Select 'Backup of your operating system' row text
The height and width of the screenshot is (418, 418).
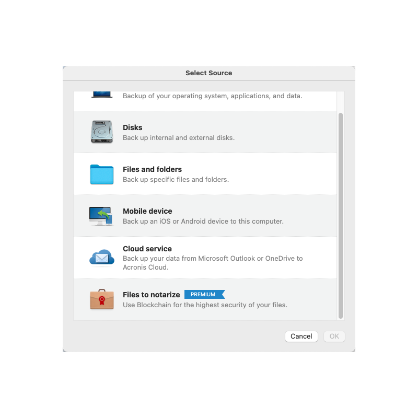tap(212, 96)
